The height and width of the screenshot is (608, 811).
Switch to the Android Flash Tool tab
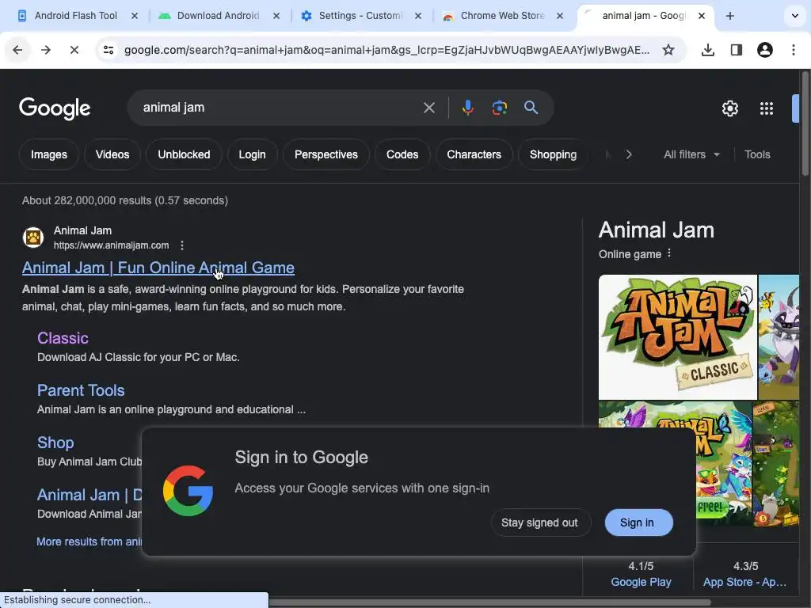[x=75, y=16]
